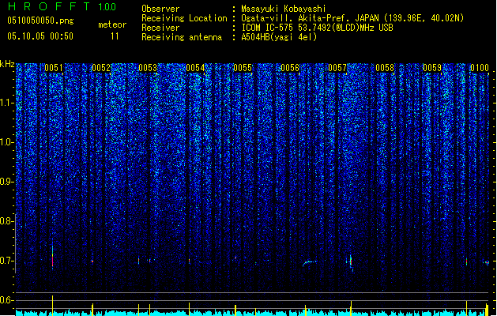Click the strong red meteor echo near 0051

pos(53,258)
